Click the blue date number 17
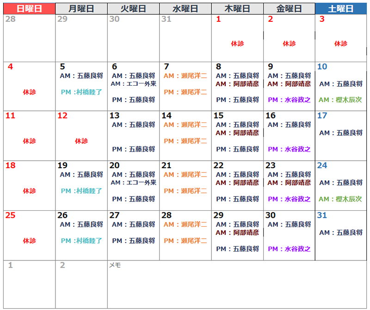The width and height of the screenshot is (370, 310). pyautogui.click(x=322, y=116)
